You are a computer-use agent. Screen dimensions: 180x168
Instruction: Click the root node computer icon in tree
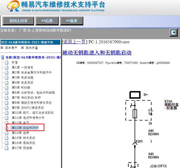(x=2, y=57)
